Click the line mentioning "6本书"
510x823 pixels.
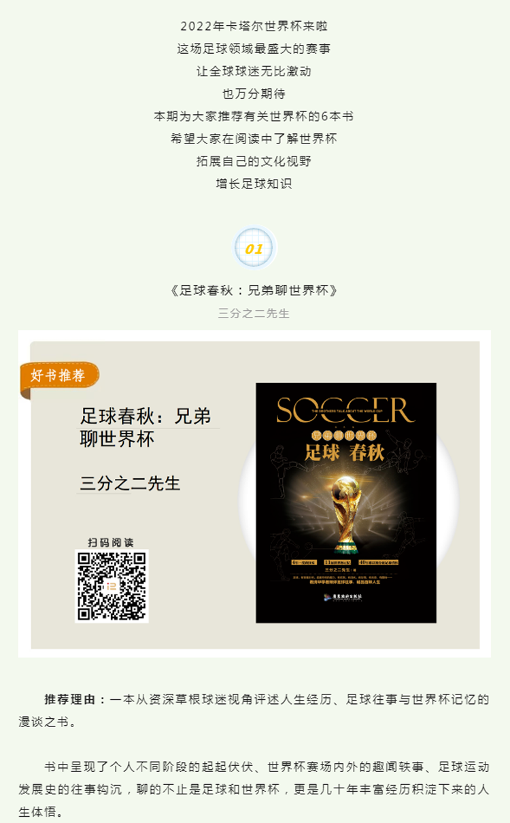click(x=254, y=116)
